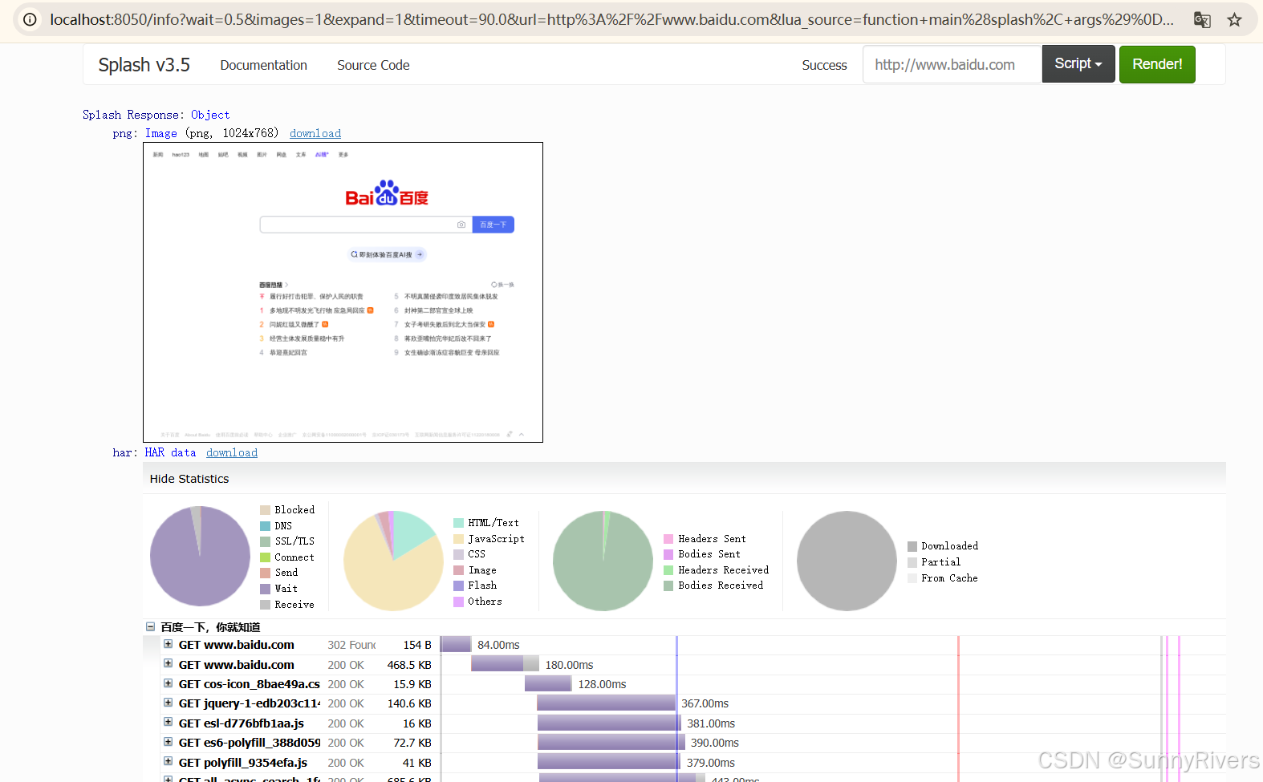Image resolution: width=1263 pixels, height=782 pixels.
Task: Click the 180.00ms timeline bar
Action: 505,663
